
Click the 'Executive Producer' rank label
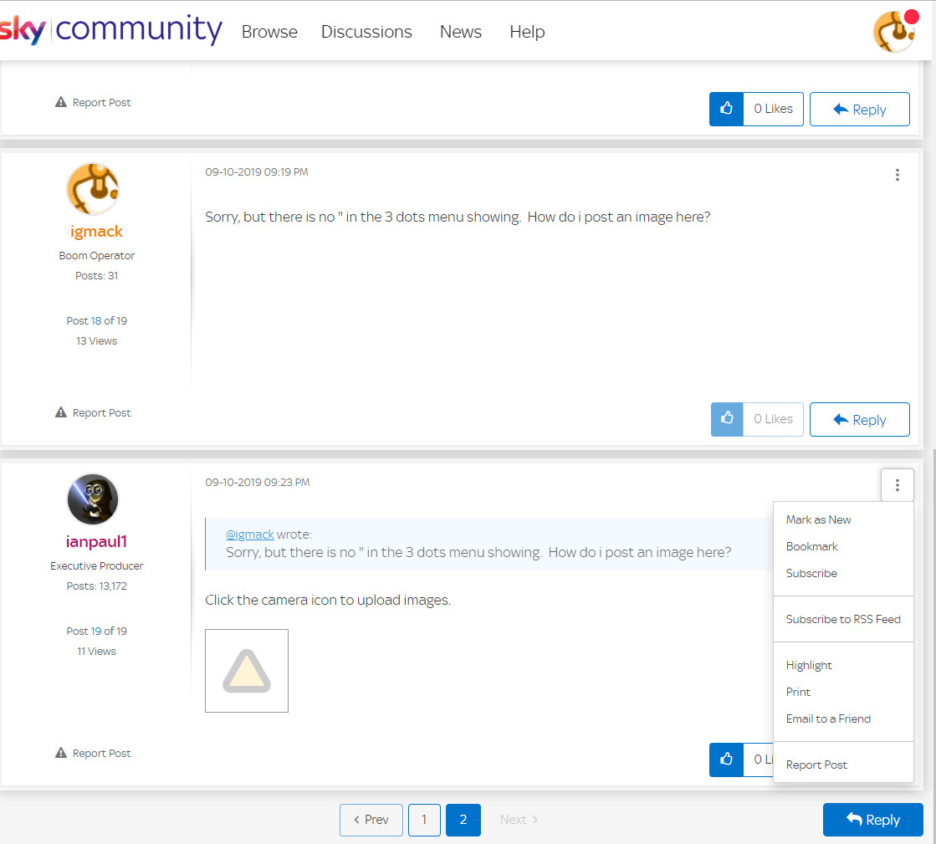(97, 565)
